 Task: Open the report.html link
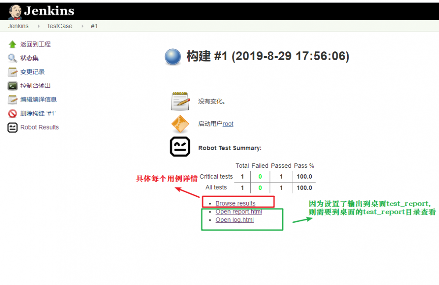(x=239, y=212)
